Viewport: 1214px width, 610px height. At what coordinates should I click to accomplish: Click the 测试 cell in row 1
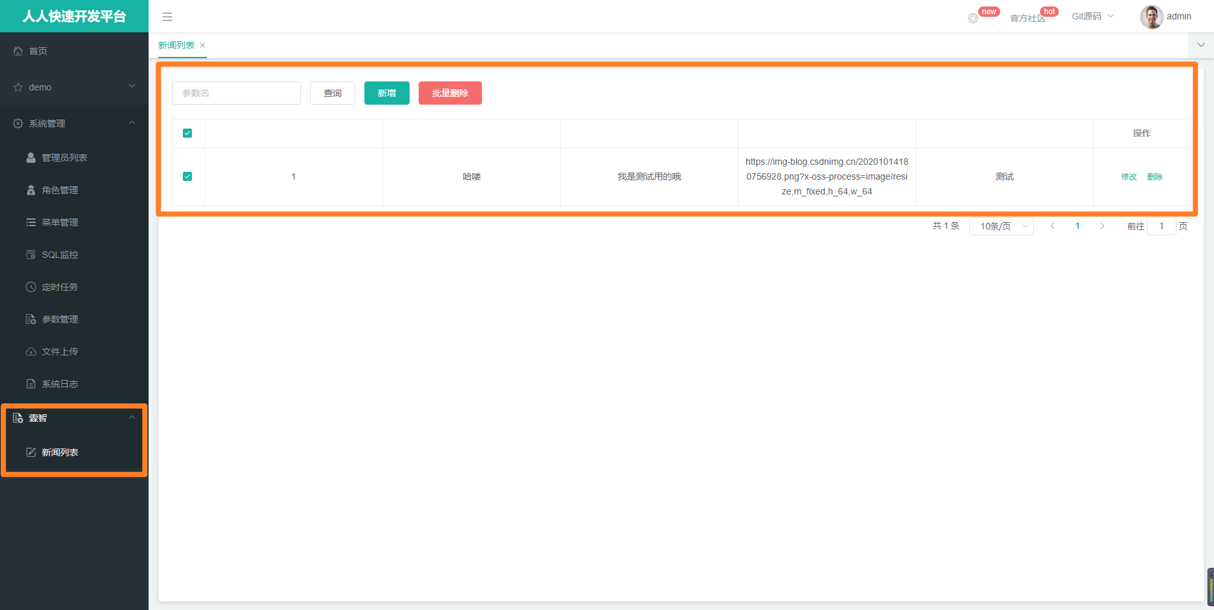click(x=1005, y=176)
